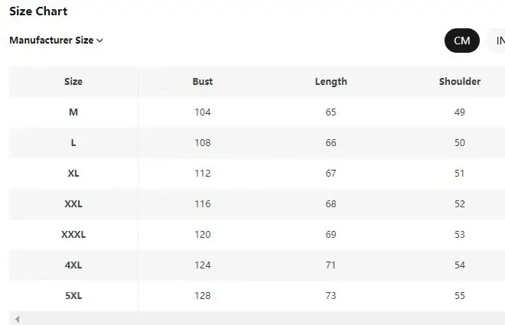Select the 5XL size row
Screen dimensions: 505x325
(73, 296)
